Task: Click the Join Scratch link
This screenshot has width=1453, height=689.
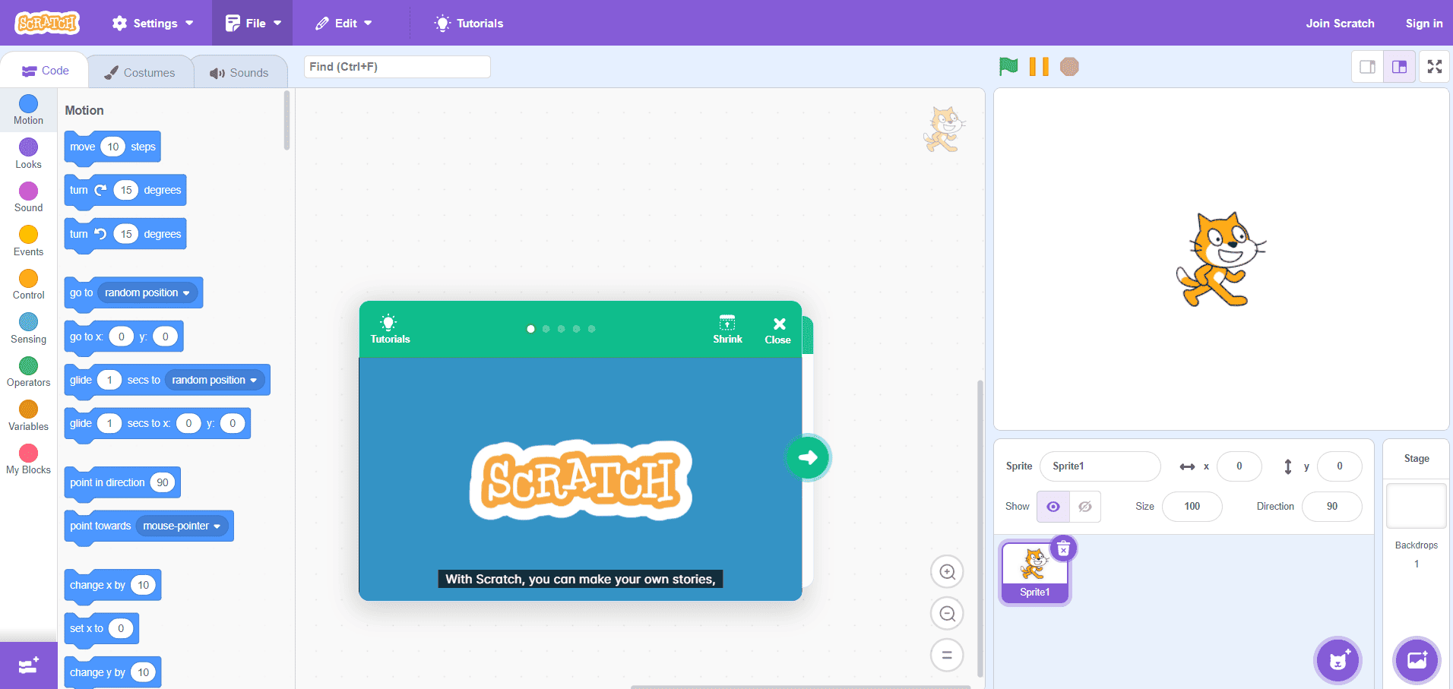Action: pyautogui.click(x=1339, y=23)
